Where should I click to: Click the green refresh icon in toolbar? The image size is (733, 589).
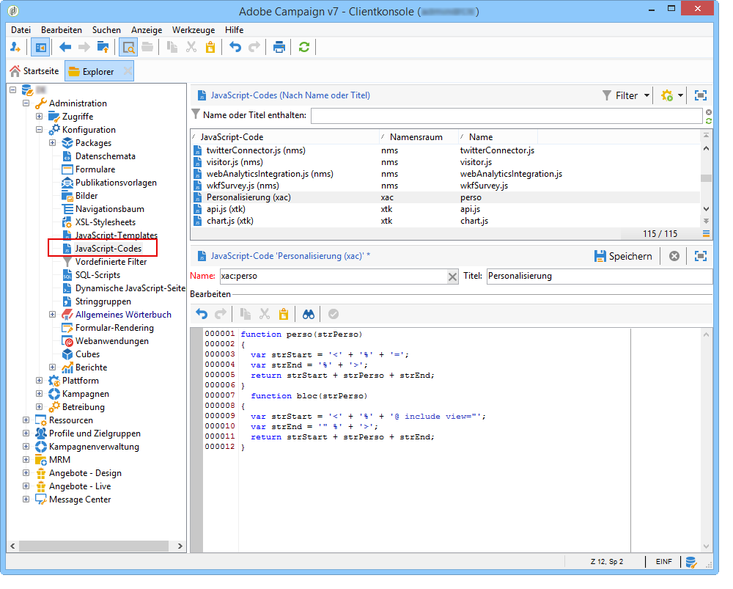303,48
